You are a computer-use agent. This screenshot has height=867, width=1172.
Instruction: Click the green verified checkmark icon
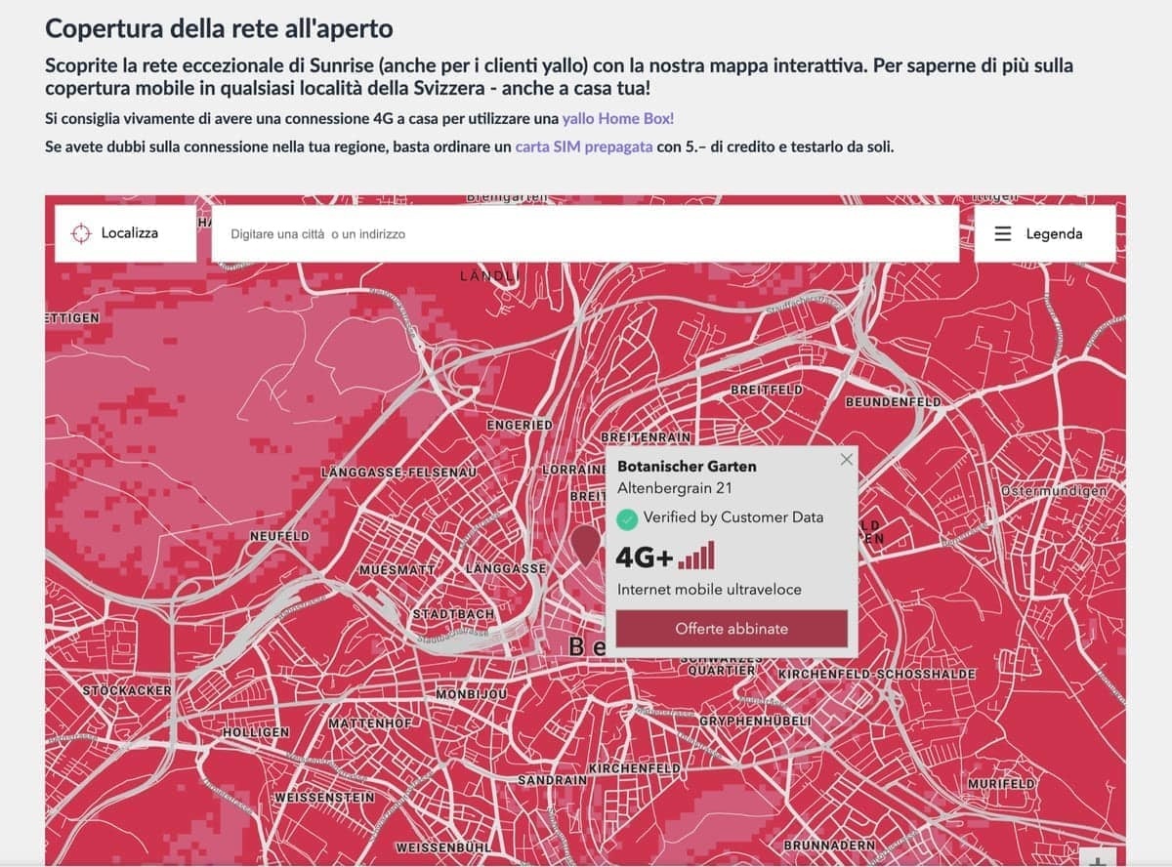click(627, 518)
